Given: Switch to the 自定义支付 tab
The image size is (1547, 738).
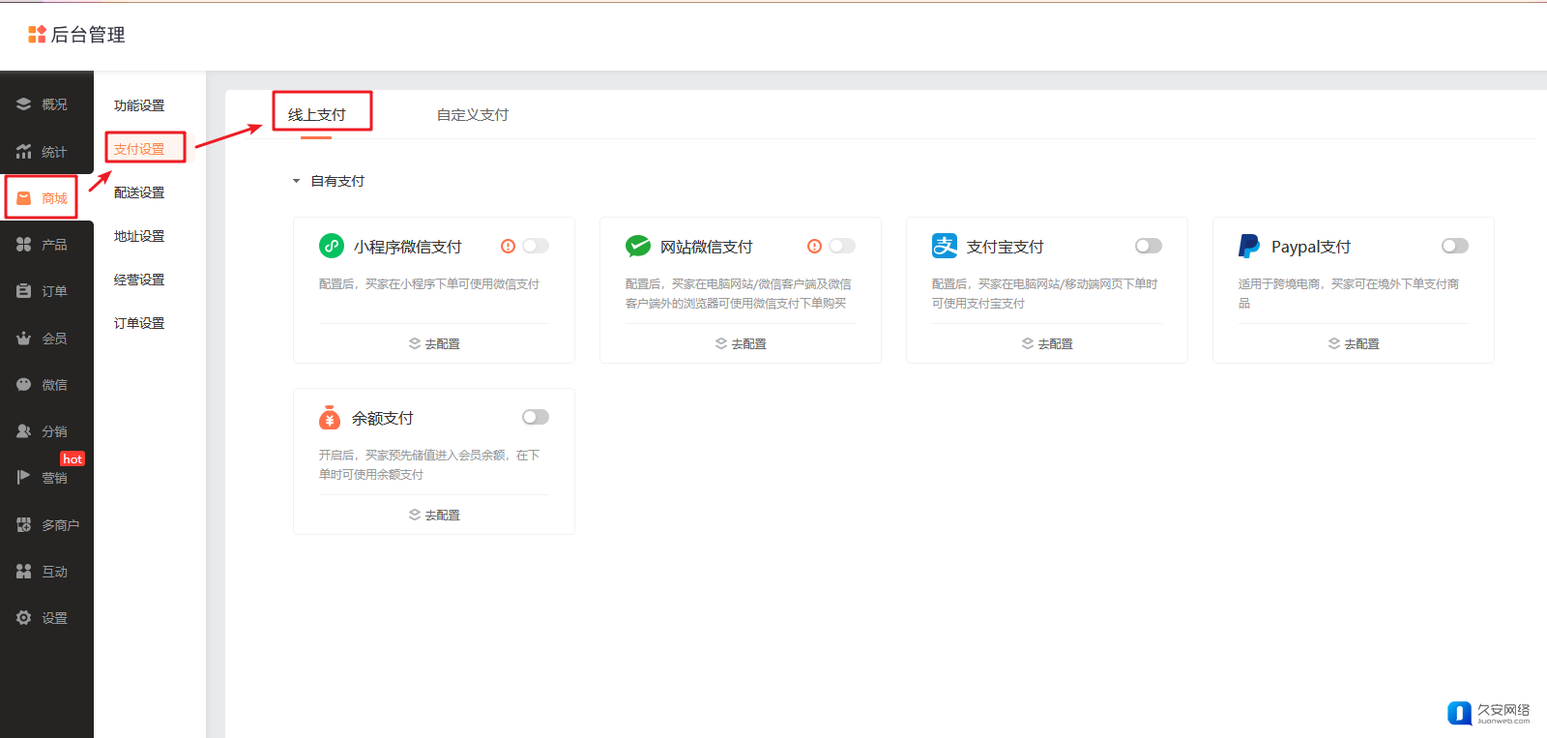Looking at the screenshot, I should click(472, 115).
